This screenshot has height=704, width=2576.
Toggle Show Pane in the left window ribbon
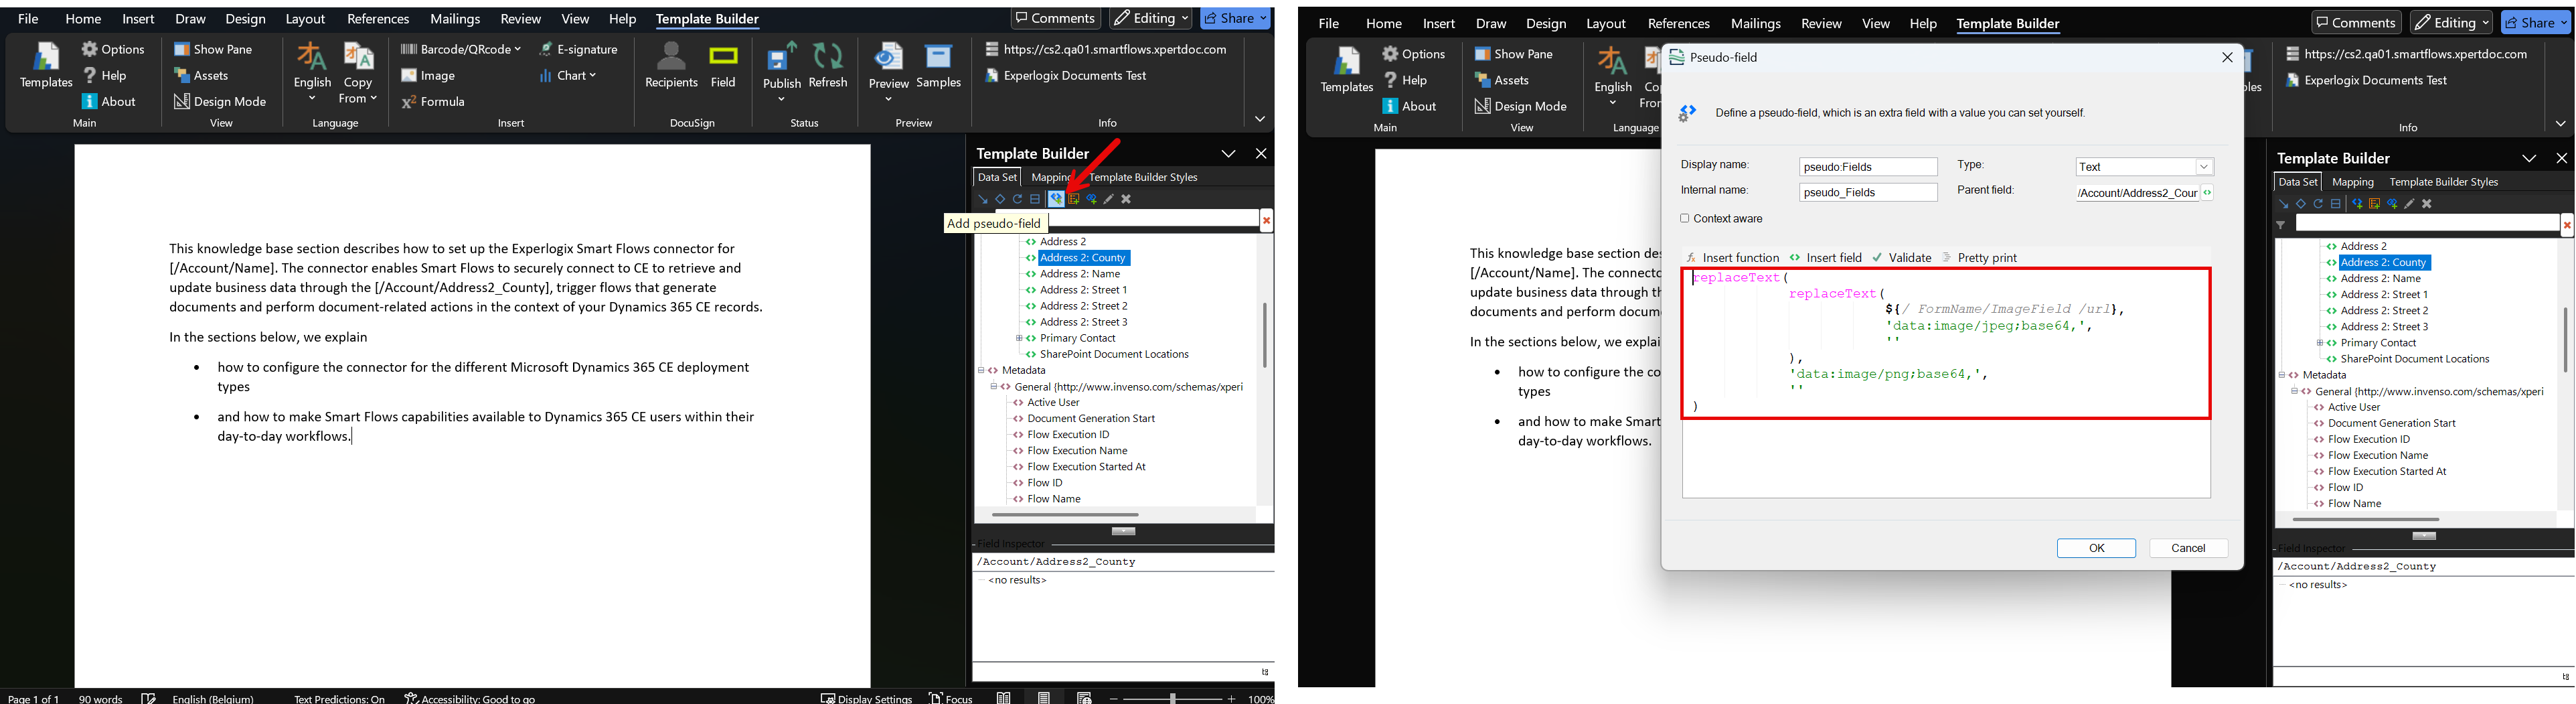coord(213,49)
